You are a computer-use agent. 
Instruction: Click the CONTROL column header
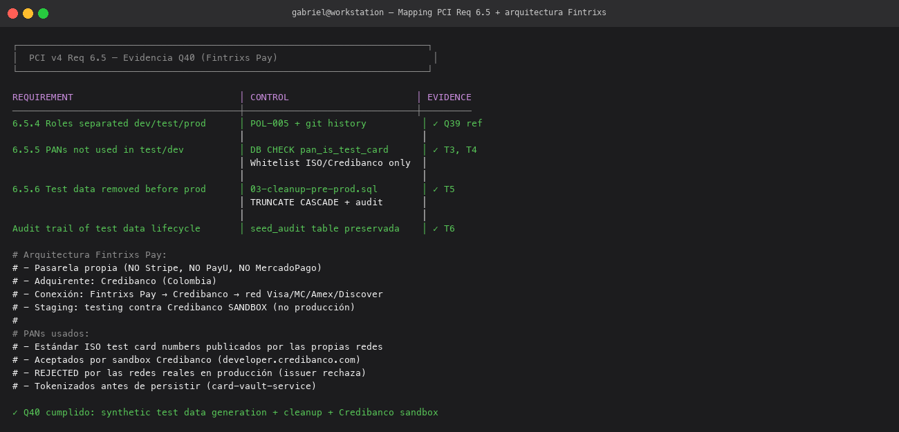coord(270,97)
